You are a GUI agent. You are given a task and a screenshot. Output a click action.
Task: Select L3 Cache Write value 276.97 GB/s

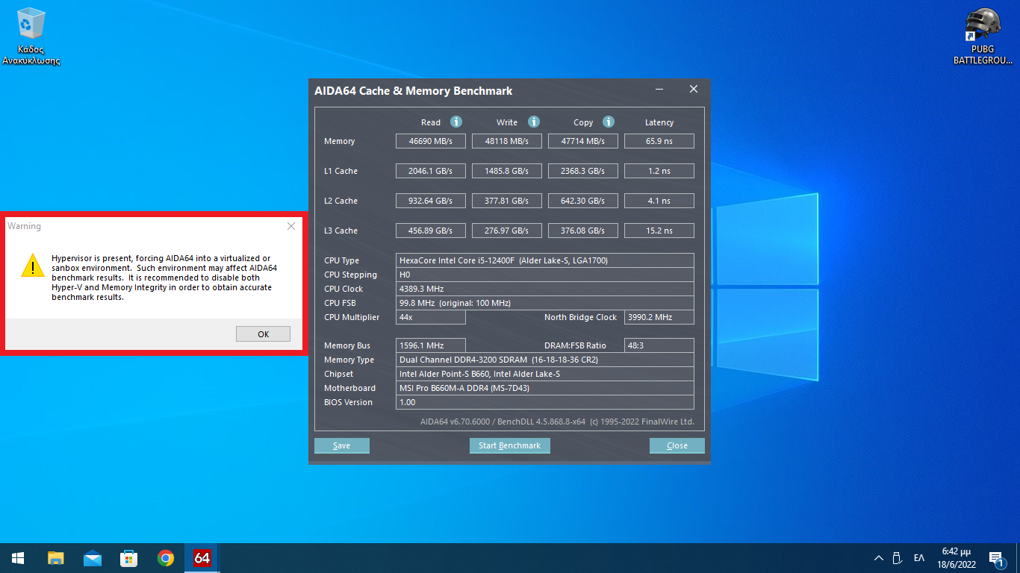click(507, 231)
